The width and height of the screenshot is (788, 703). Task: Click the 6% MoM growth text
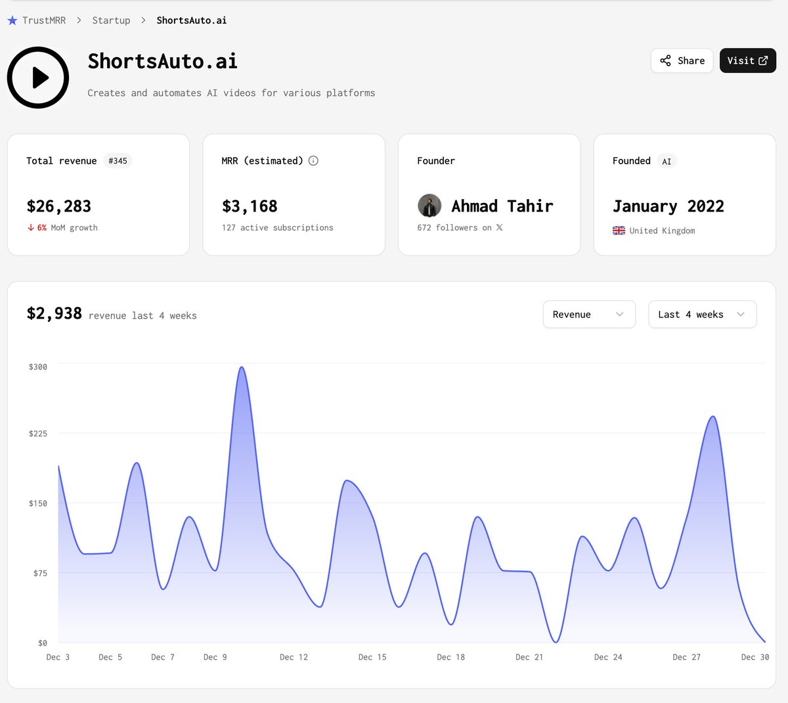(67, 228)
